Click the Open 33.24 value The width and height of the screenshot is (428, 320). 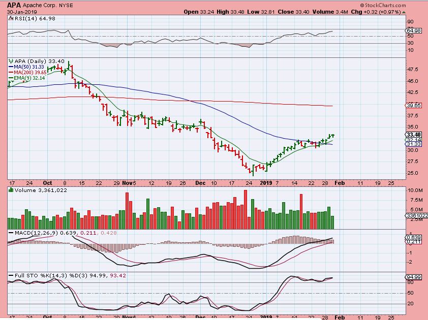[x=199, y=12]
